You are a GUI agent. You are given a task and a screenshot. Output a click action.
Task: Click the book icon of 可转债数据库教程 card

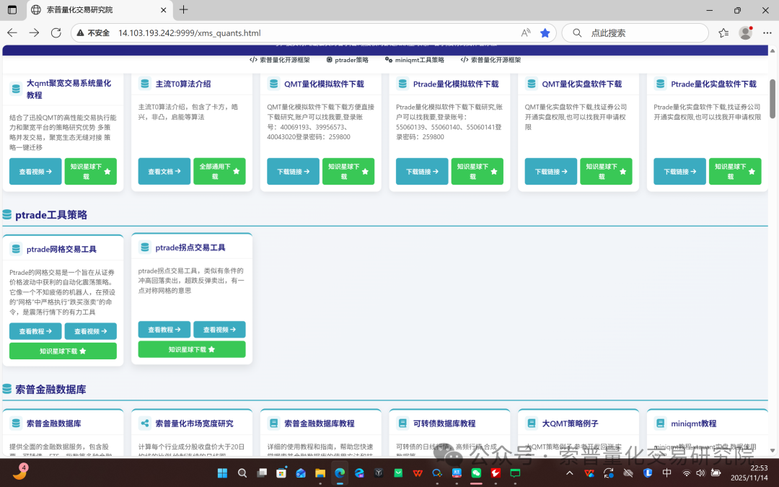(402, 424)
